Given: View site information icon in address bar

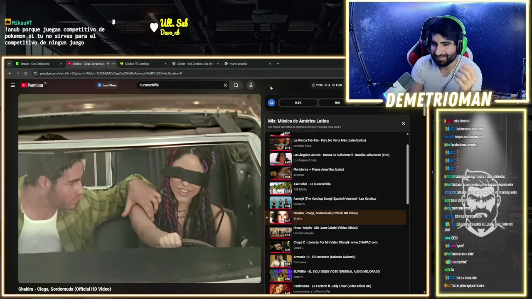Looking at the screenshot, I should pyautogui.click(x=35, y=74).
